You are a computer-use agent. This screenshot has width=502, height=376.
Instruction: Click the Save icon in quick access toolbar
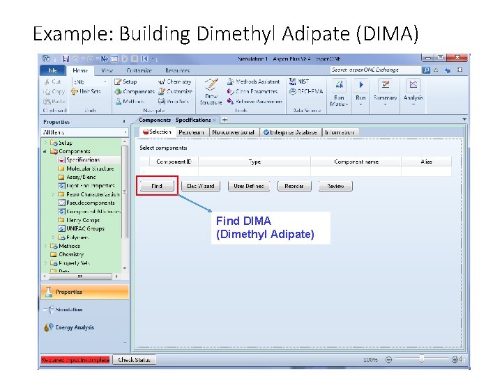click(x=66, y=58)
